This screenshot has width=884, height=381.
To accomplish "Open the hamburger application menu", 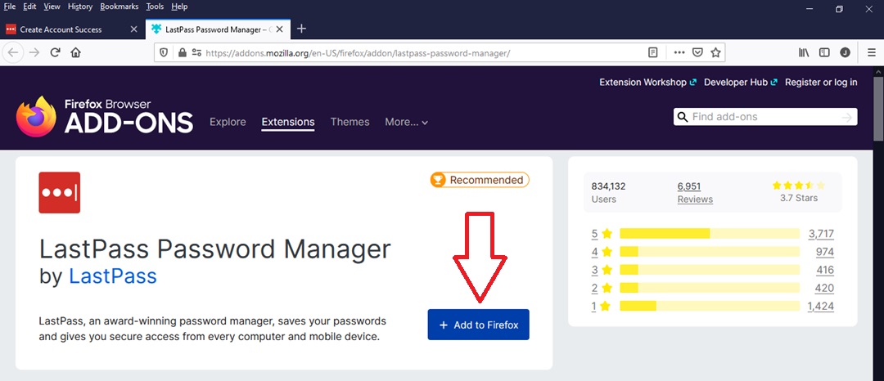I will click(872, 52).
